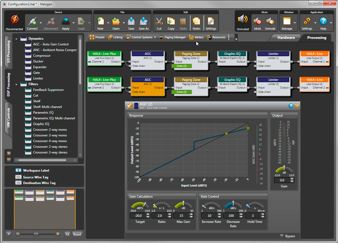338x243 pixels.
Task: Toggle the Bypass checkbox
Action: (x=282, y=236)
